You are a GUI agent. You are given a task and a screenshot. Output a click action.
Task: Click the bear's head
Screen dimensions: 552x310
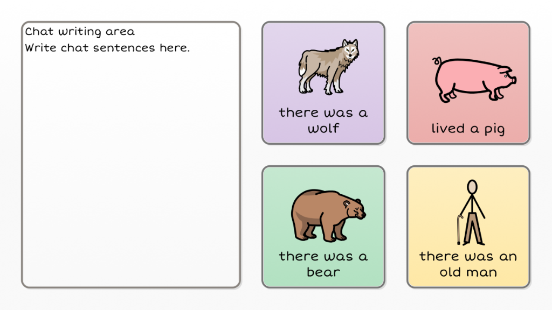point(354,209)
